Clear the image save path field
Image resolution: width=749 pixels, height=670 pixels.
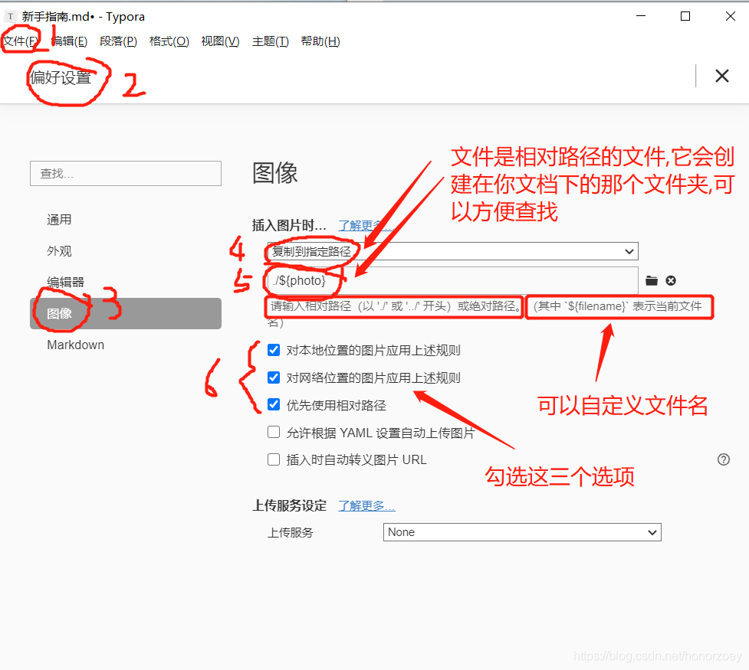[x=672, y=280]
